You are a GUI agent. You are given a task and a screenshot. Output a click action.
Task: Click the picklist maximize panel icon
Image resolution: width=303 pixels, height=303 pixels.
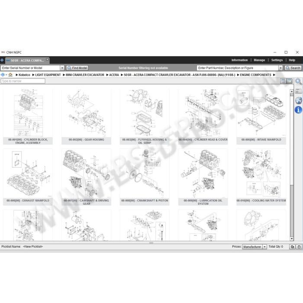tap(299, 247)
